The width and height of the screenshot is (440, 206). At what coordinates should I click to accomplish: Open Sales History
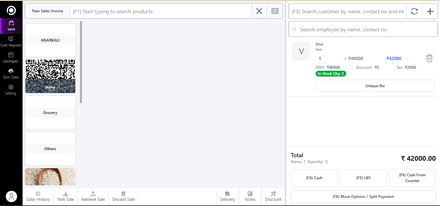[38, 196]
